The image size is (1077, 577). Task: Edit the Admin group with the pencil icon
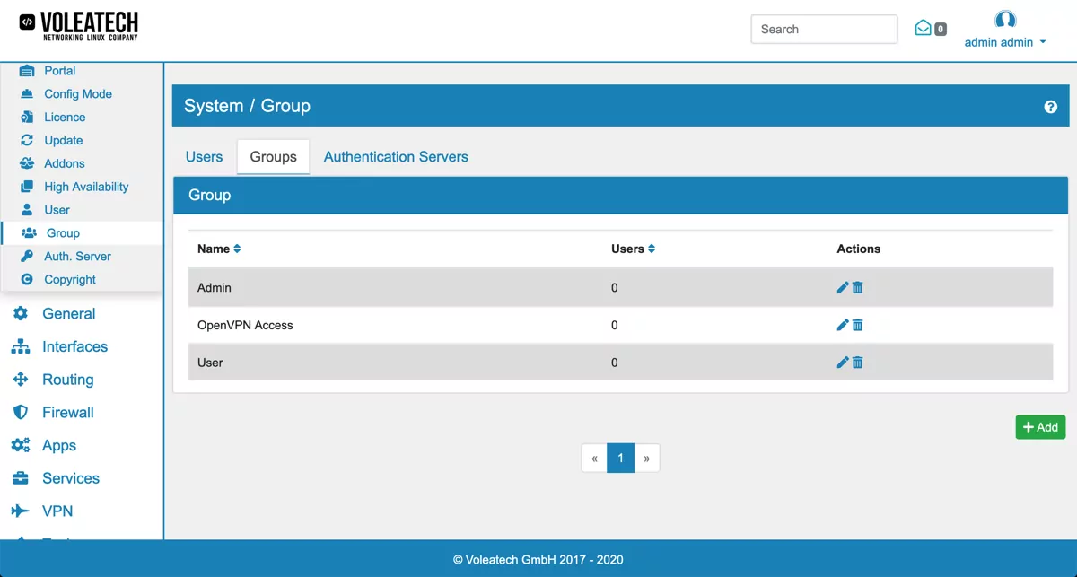point(842,286)
